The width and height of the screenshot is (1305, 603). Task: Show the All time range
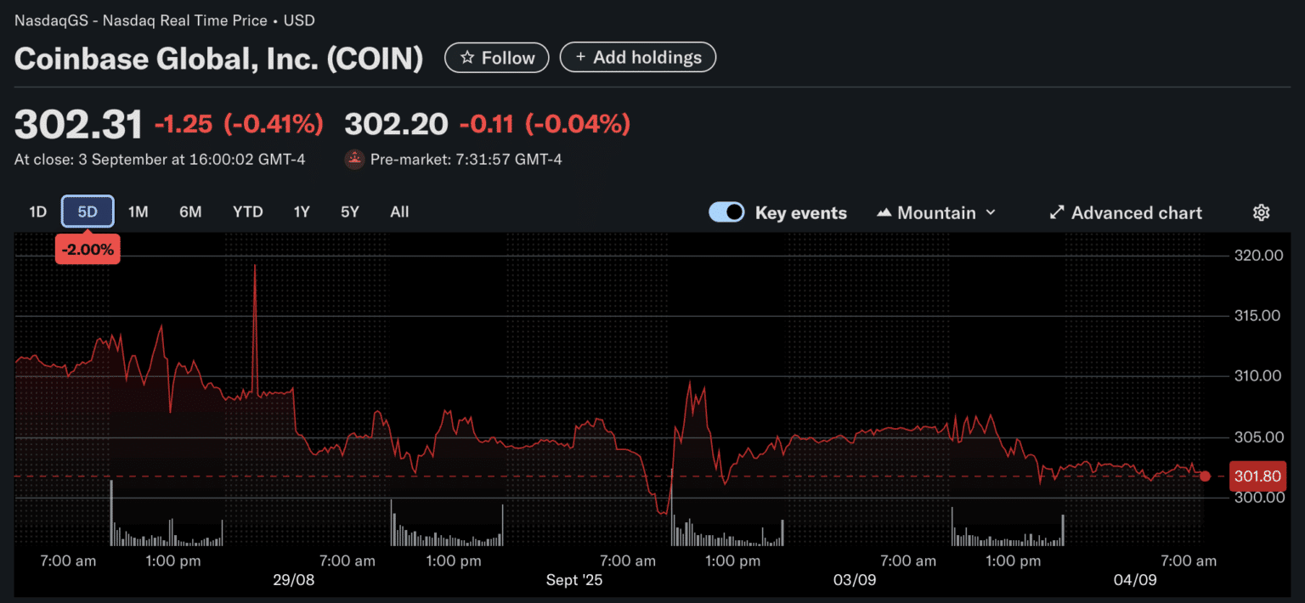(399, 212)
